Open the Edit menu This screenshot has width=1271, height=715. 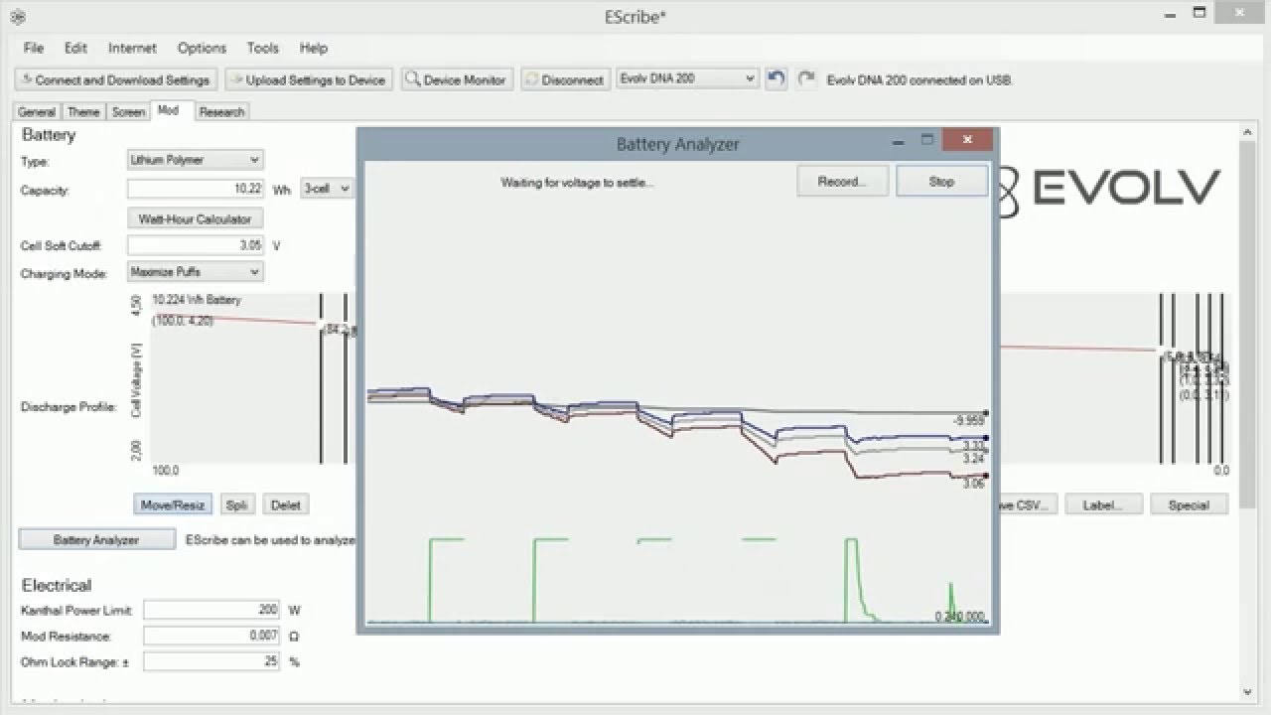click(x=75, y=48)
